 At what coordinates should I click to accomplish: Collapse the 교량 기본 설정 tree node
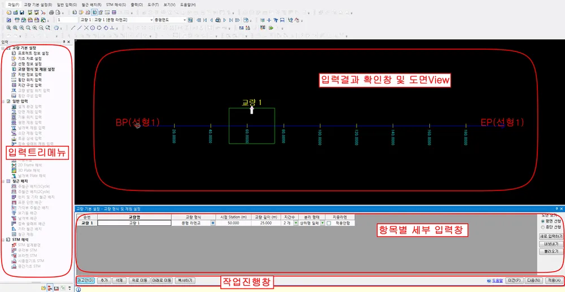click(3, 48)
